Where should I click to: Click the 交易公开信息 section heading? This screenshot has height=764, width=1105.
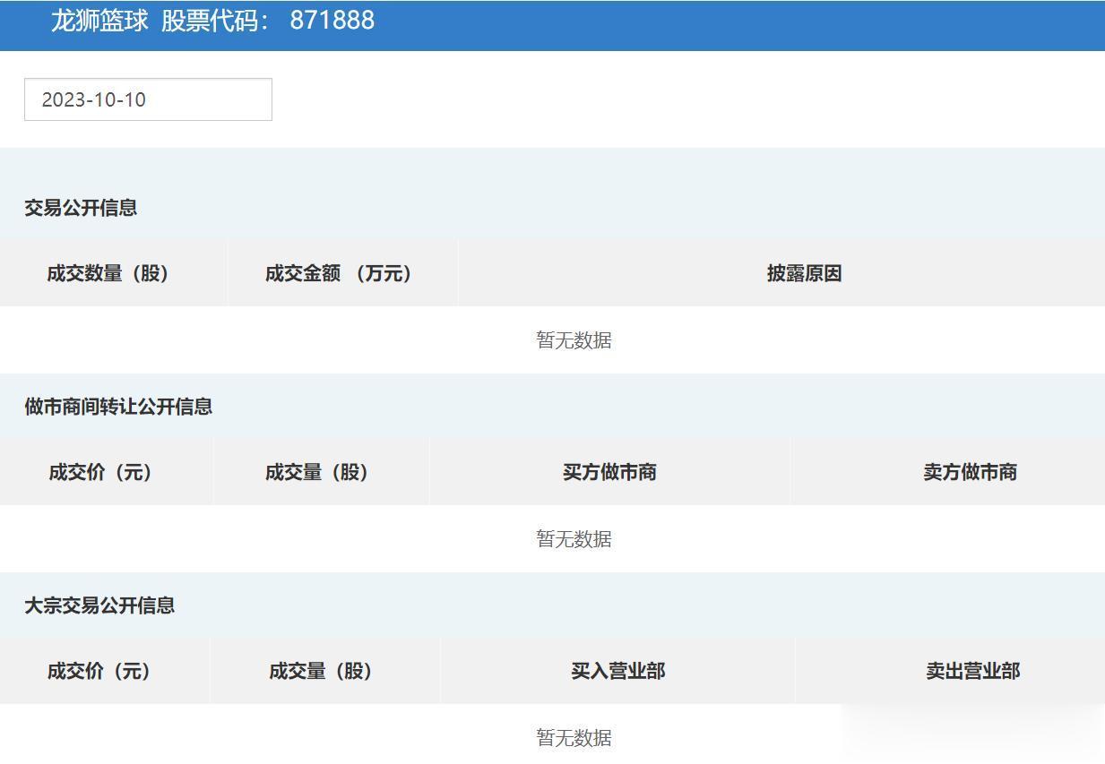tap(81, 208)
